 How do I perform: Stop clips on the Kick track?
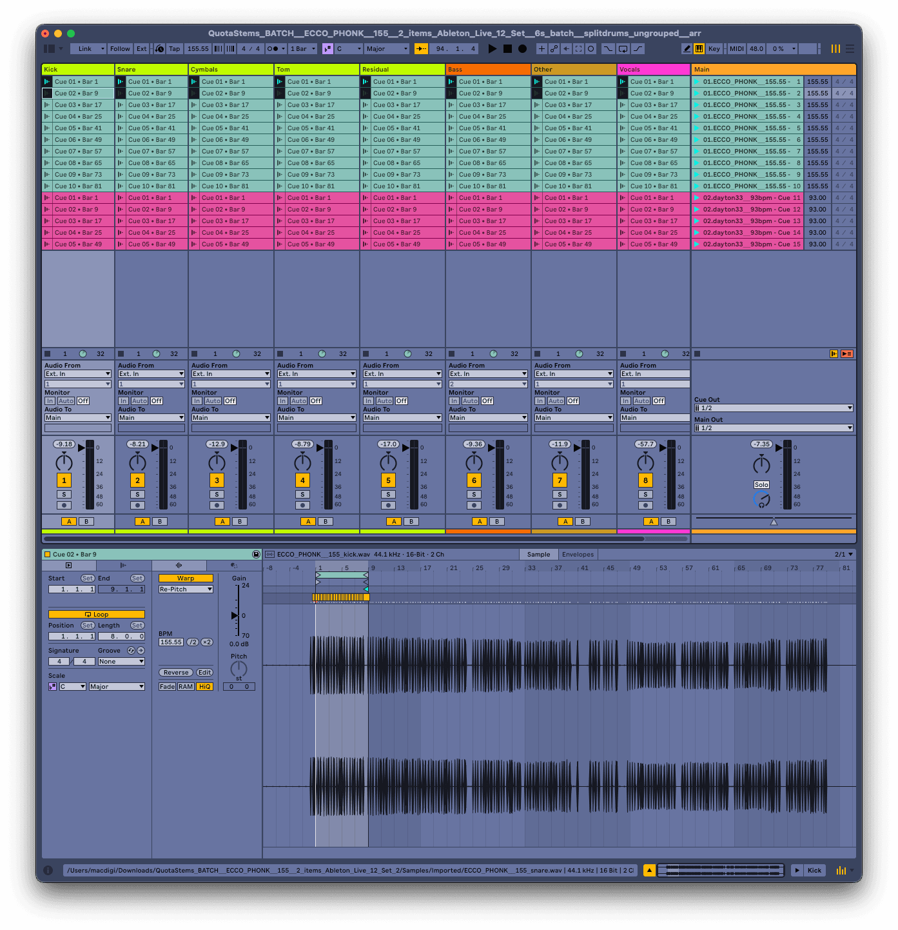[48, 354]
